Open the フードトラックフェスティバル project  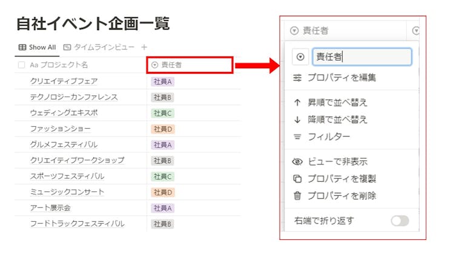77,224
